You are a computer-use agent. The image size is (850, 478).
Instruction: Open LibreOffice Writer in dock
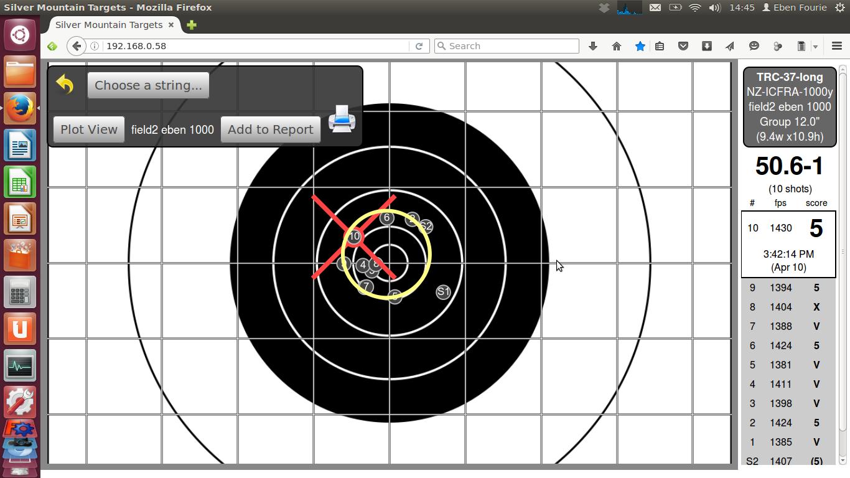(x=20, y=146)
